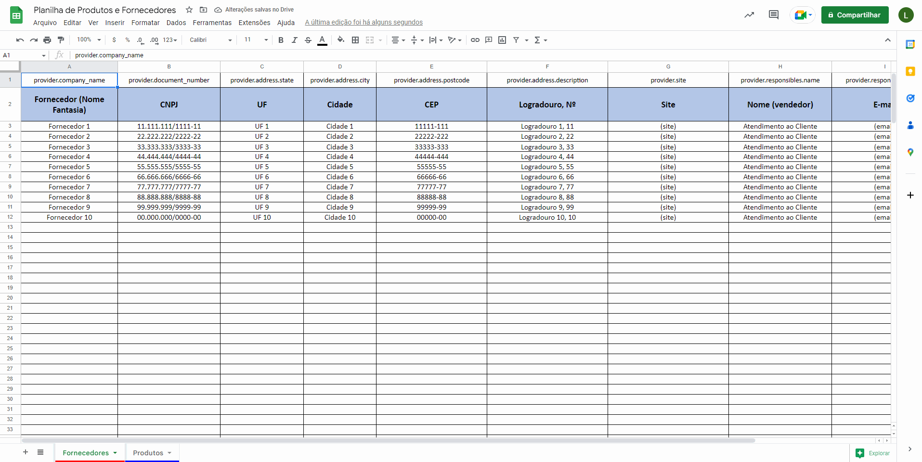Open the comment history icon

coord(773,15)
